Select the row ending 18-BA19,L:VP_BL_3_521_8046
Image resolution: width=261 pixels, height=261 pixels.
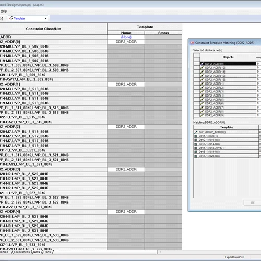tap(53, 164)
